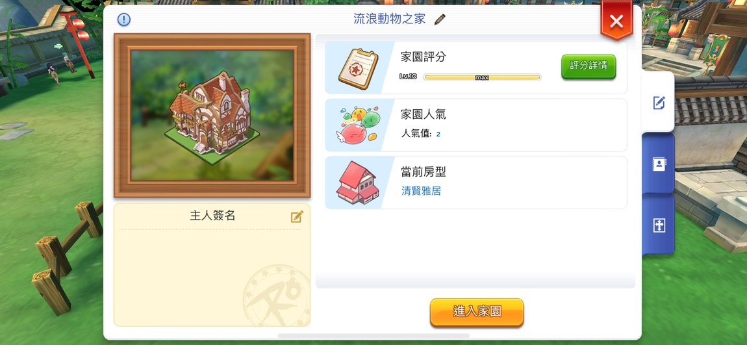Click the 清賢雅居 house type link
The width and height of the screenshot is (747, 345).
[x=421, y=192]
